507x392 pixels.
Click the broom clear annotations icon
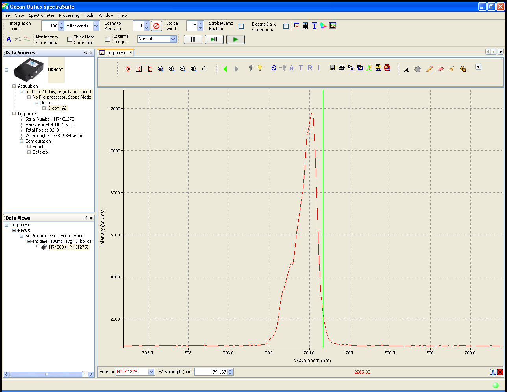click(x=451, y=69)
